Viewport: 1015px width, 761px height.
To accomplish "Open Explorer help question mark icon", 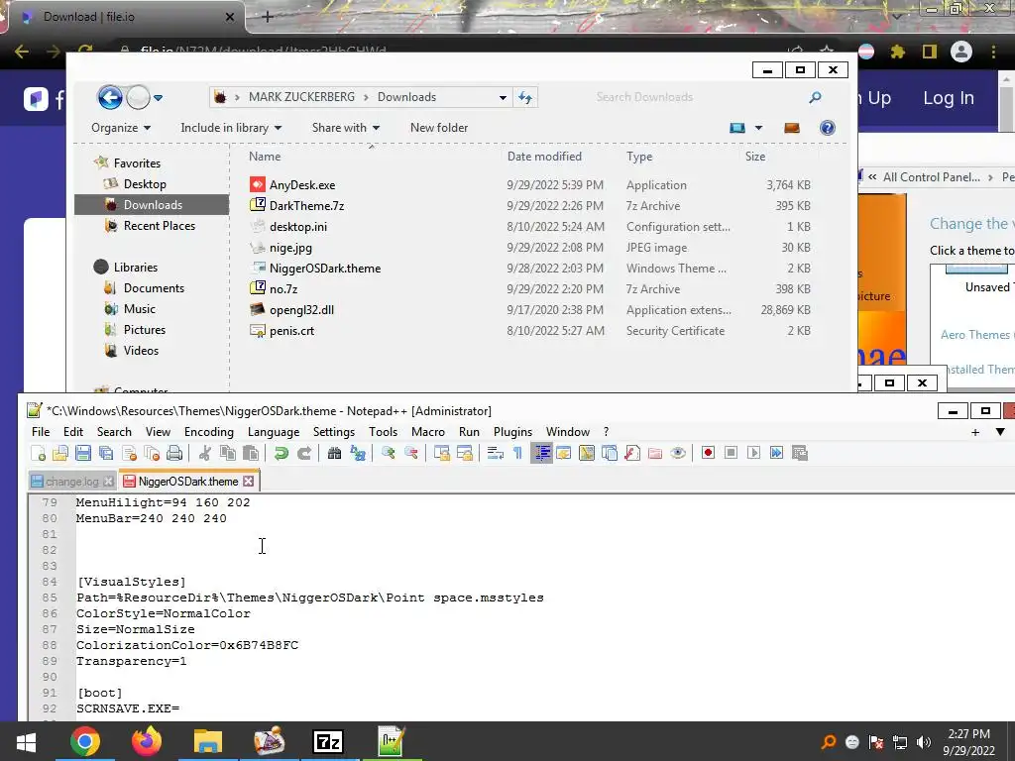I will pos(828,128).
